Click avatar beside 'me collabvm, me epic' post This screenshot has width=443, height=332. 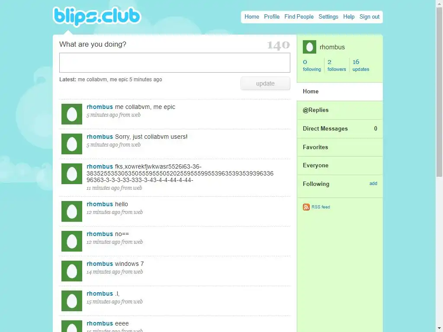(72, 114)
